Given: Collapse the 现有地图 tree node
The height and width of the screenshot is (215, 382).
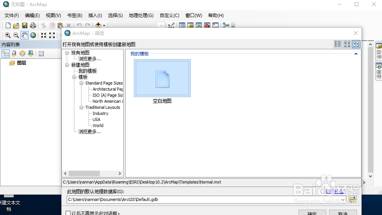Looking at the screenshot, I should point(67,53).
